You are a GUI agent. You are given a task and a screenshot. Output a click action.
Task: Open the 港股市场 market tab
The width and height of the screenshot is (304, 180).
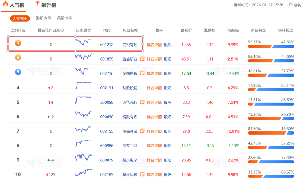pyautogui.click(x=43, y=18)
